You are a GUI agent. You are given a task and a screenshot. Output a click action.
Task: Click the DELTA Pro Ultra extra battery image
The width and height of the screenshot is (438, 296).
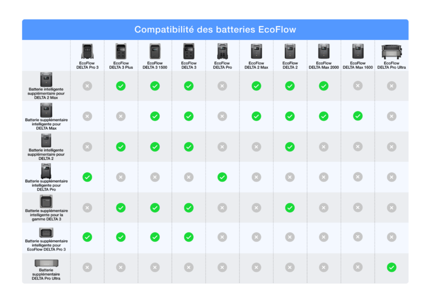pos(46,263)
